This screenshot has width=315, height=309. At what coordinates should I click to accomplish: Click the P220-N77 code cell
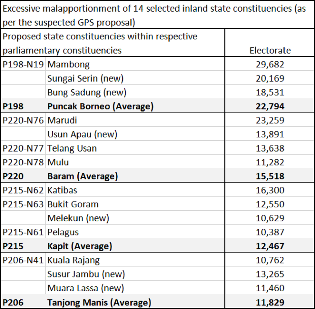click(x=23, y=148)
